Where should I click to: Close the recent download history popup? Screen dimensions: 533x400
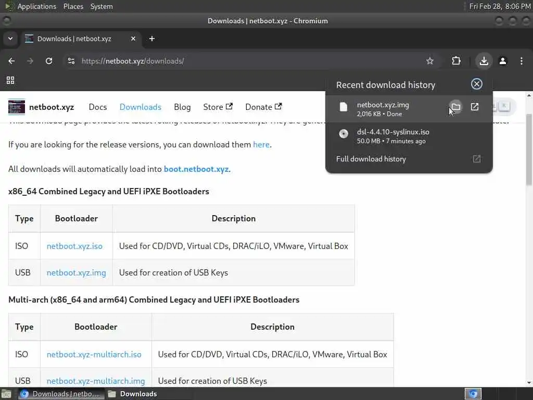pos(477,84)
